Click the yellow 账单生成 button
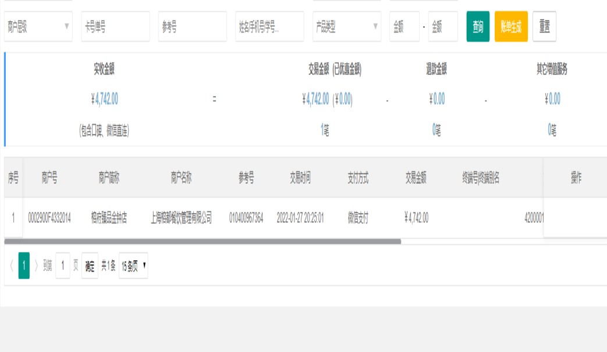The image size is (607, 352). (511, 27)
